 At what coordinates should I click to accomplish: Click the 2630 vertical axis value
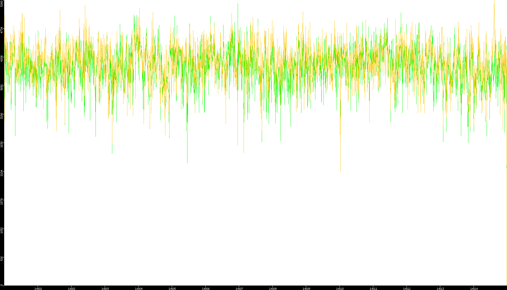tap(2, 144)
